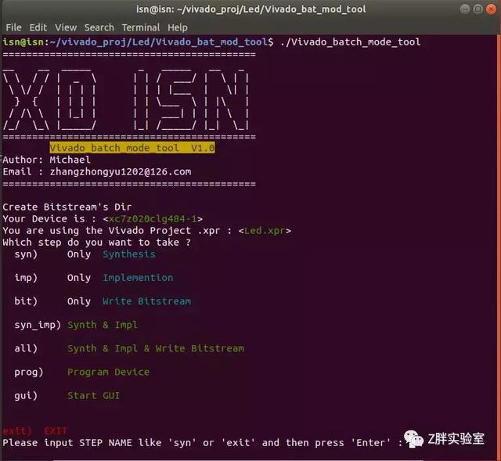Click the highlighted Vivado_batch_mode_tool V1.0 banner
Viewport: 501px width, 461px height.
click(132, 148)
